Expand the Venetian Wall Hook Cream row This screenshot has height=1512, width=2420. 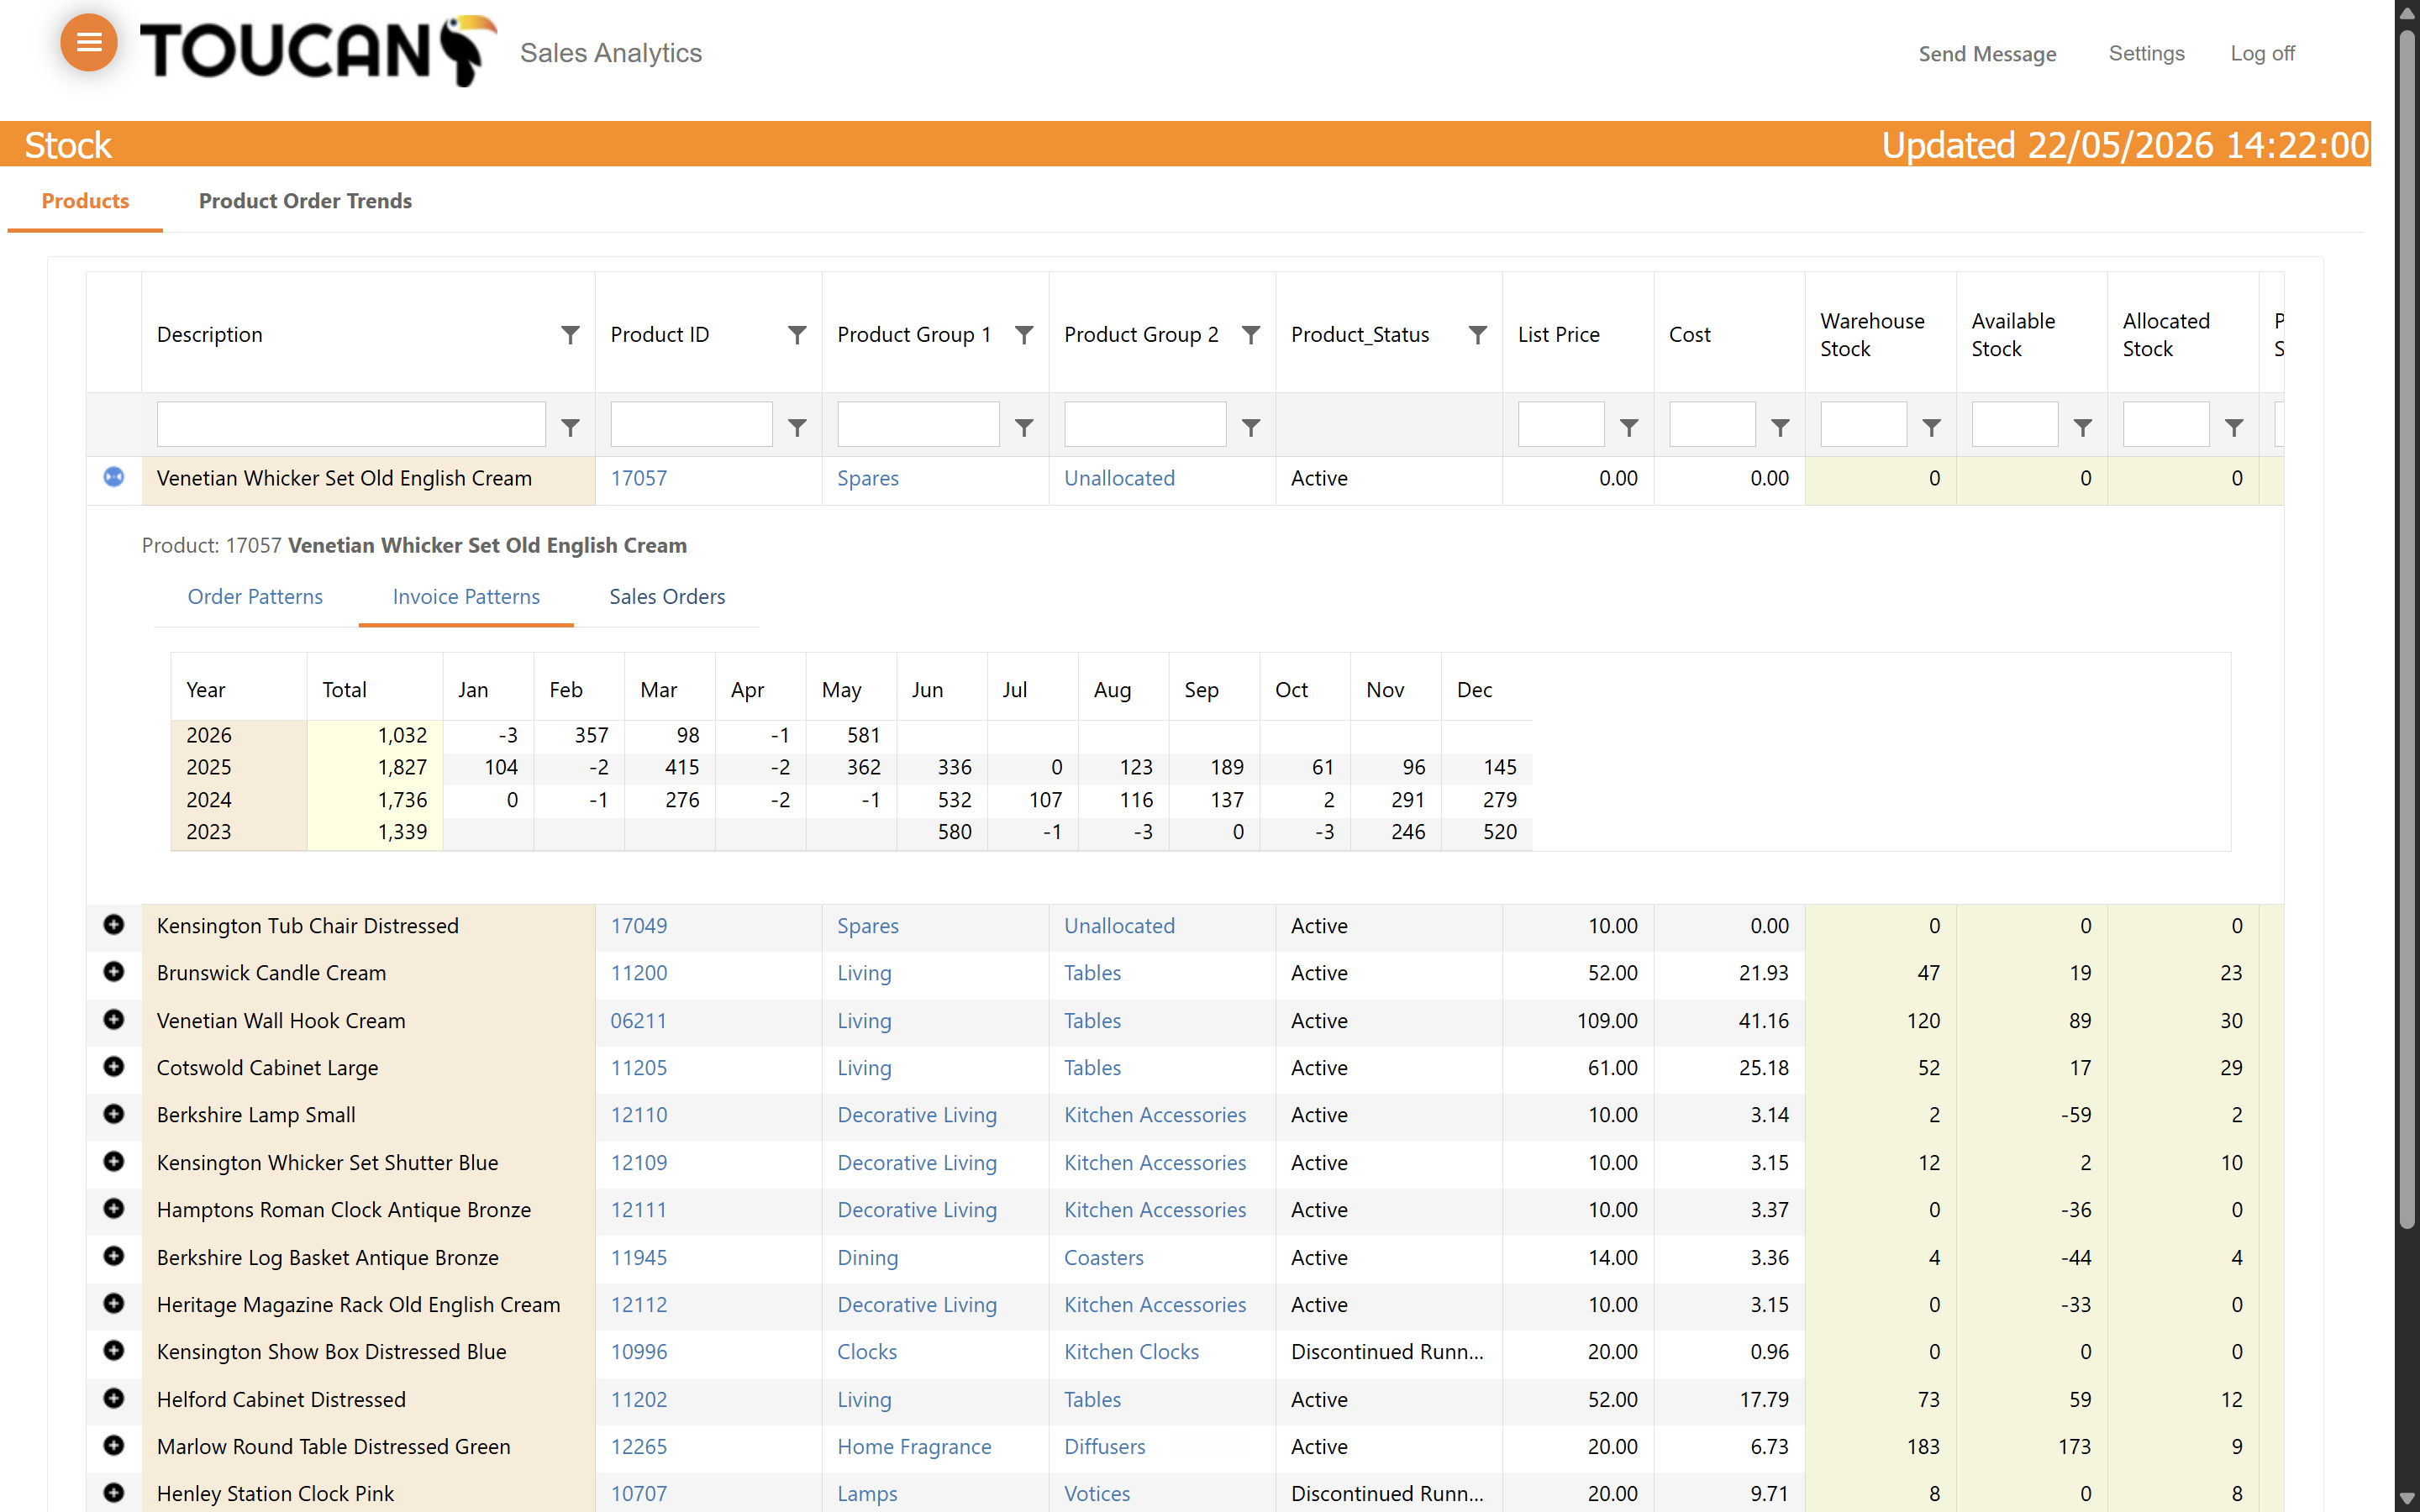[x=114, y=1019]
